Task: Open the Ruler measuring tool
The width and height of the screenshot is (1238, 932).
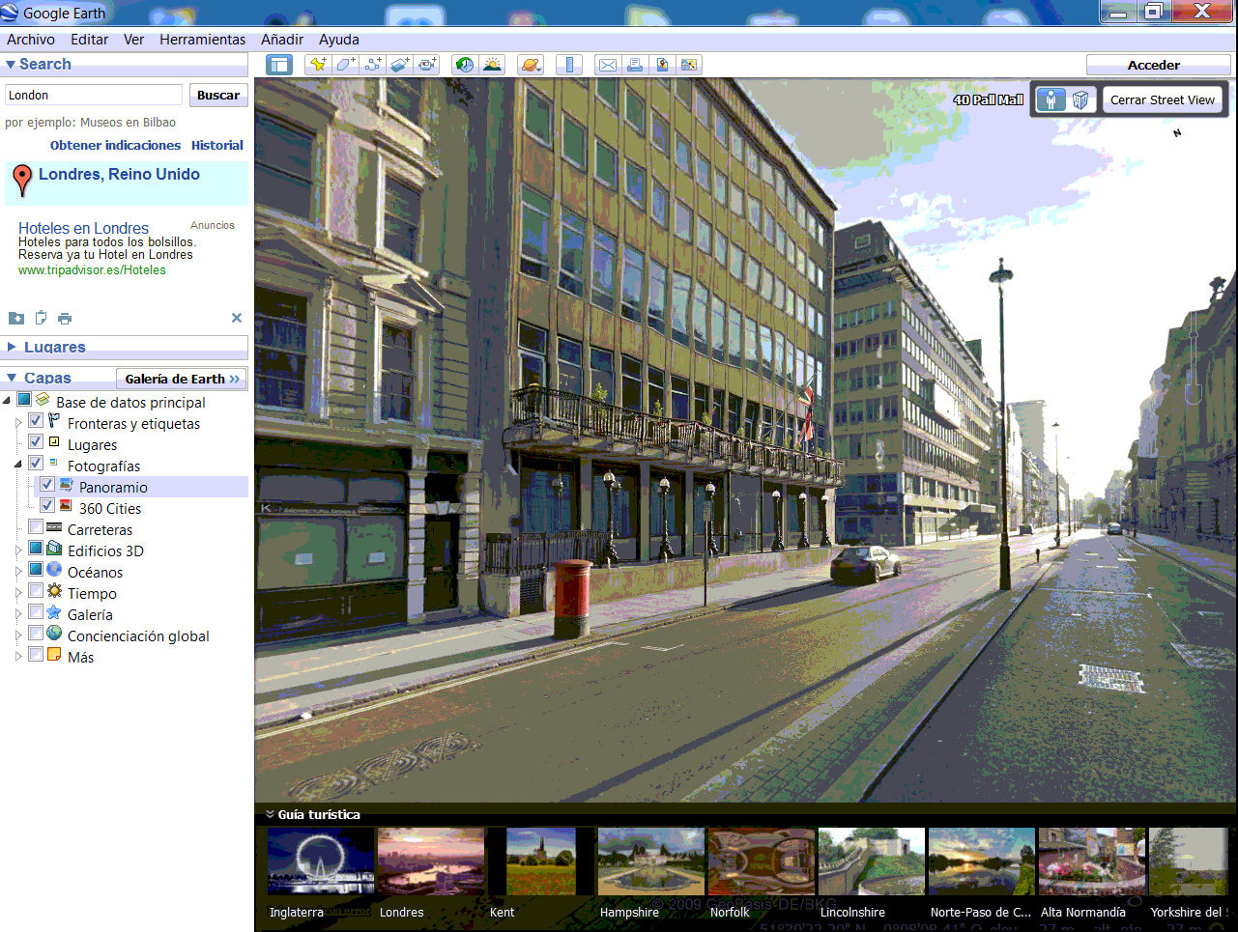Action: pyautogui.click(x=568, y=64)
